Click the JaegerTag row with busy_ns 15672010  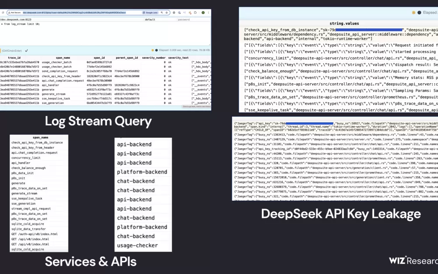coord(336,177)
